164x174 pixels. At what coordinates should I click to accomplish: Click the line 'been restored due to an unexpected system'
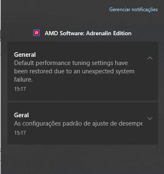pyautogui.click(x=74, y=71)
